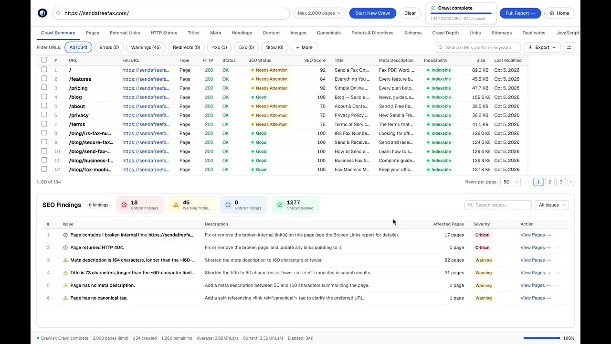611x344 pixels.
Task: Click the warning findings triangle icon
Action: point(176,205)
